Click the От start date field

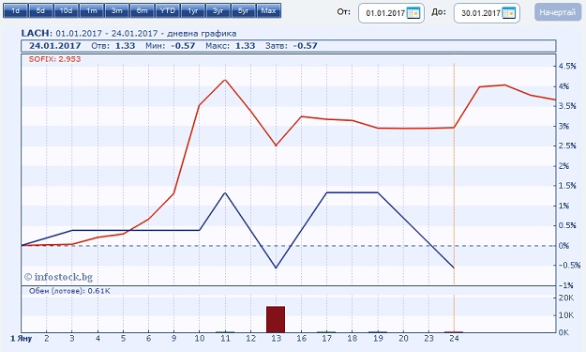(391, 13)
